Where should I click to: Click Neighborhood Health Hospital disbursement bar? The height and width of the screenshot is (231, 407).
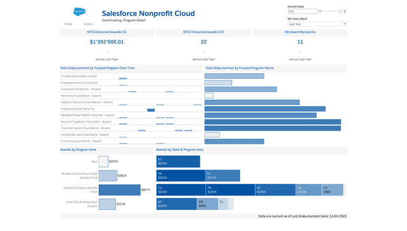click(x=260, y=115)
